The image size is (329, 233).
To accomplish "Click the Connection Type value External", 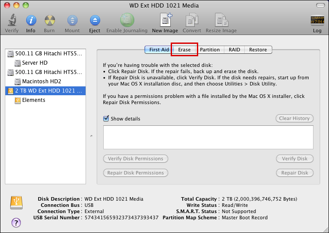I will 94,211.
